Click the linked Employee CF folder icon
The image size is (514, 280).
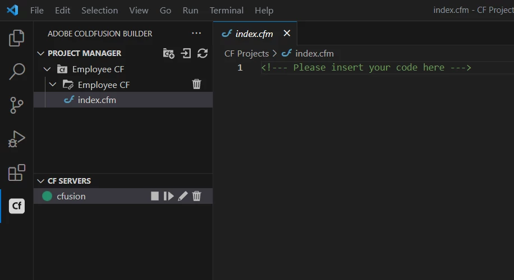point(68,85)
